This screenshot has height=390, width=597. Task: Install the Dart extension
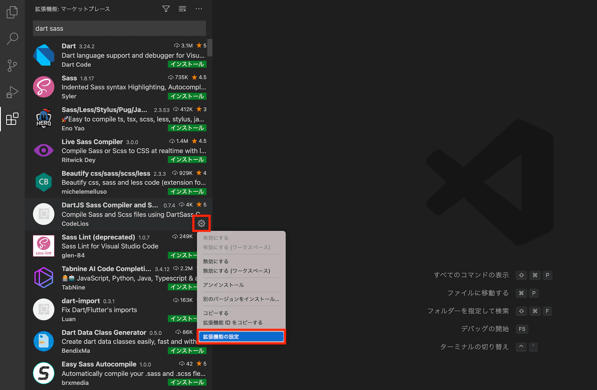pyautogui.click(x=187, y=64)
